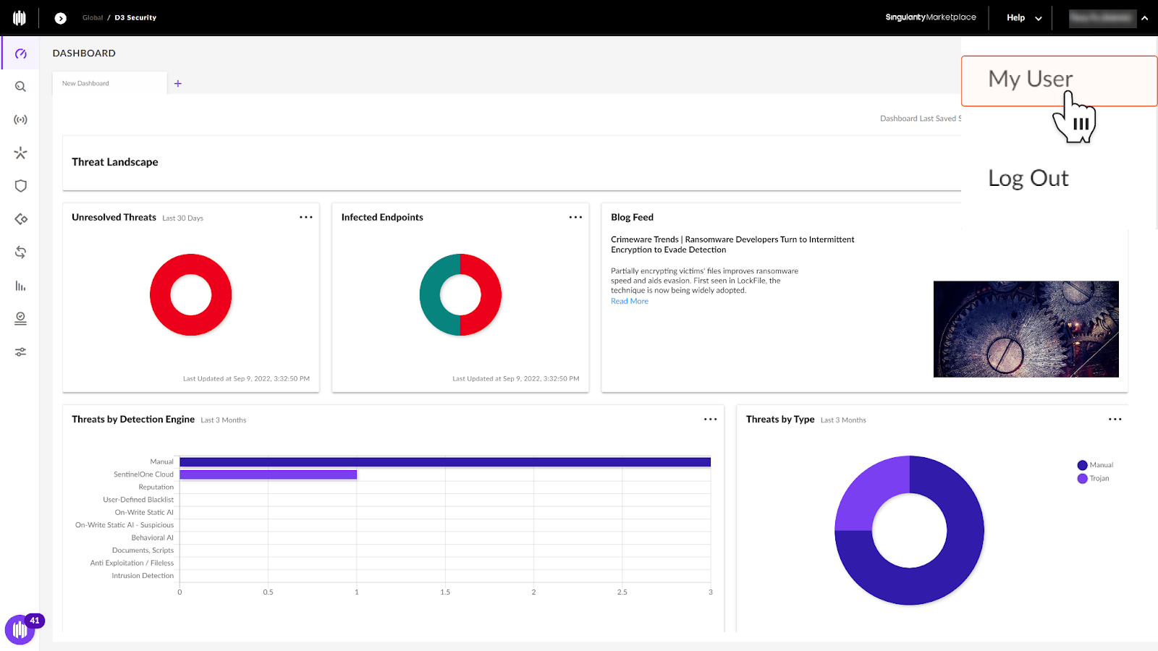Expand sidebar using the arrow circle button
This screenshot has height=651, width=1158.
(61, 18)
